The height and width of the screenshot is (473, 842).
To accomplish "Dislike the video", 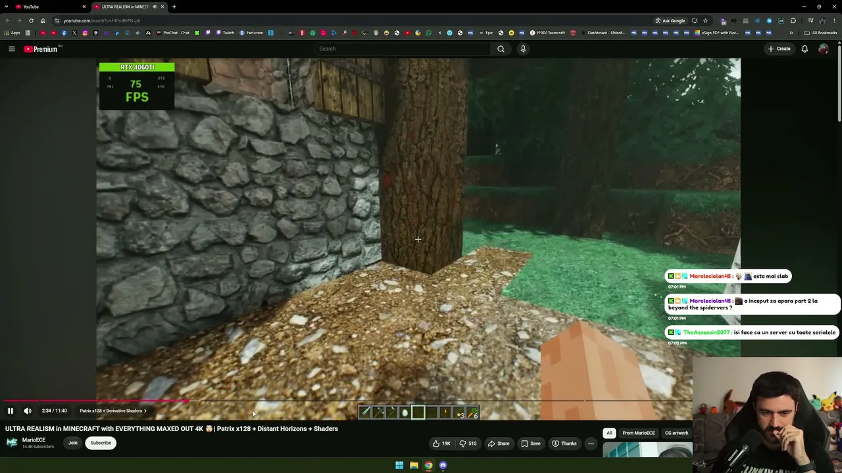I will (x=468, y=443).
